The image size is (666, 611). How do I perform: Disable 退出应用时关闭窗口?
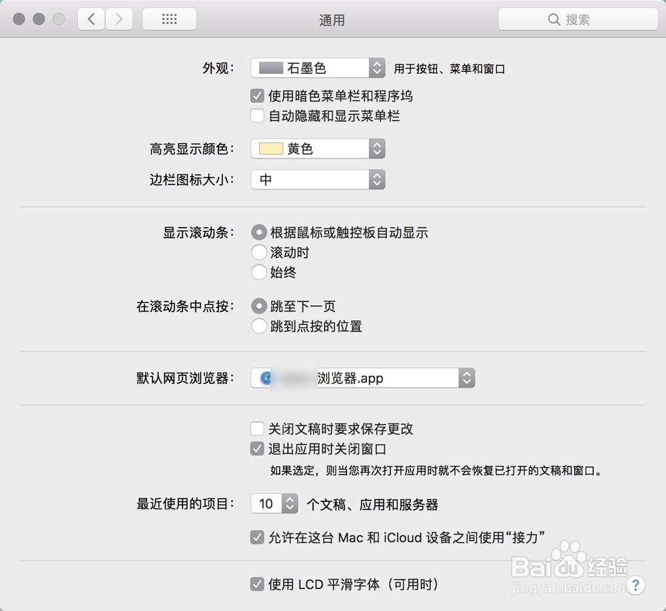pos(257,449)
